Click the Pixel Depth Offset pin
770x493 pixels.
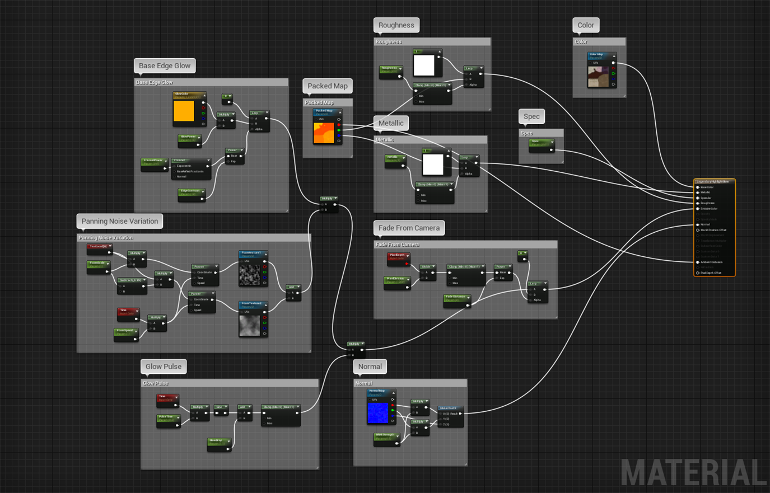coord(698,273)
